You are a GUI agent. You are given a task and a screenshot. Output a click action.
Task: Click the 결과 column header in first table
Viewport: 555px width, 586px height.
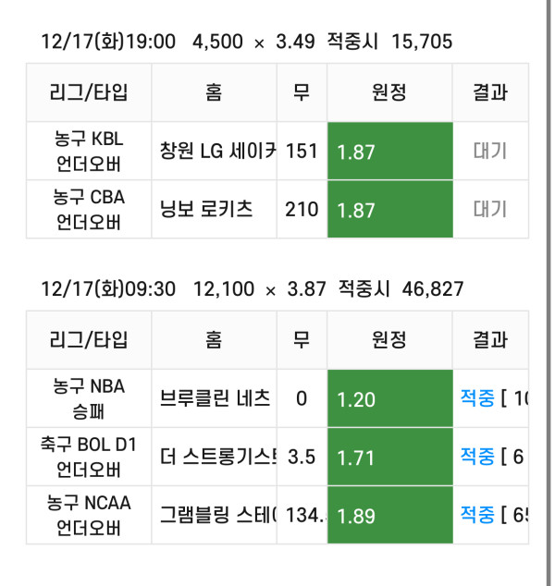coord(490,92)
